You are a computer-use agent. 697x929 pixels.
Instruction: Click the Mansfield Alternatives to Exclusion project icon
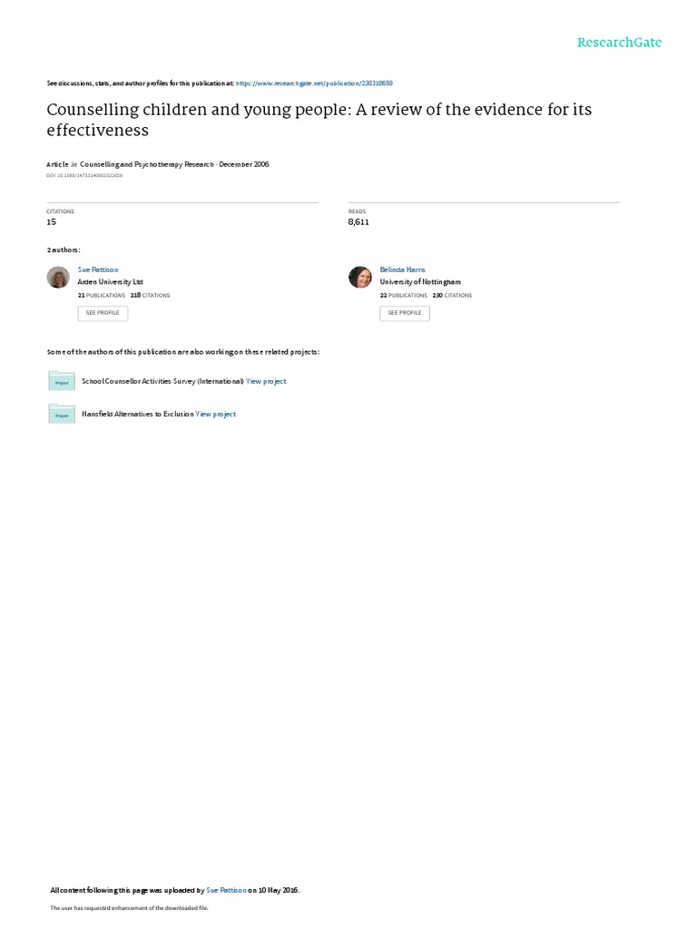click(62, 414)
